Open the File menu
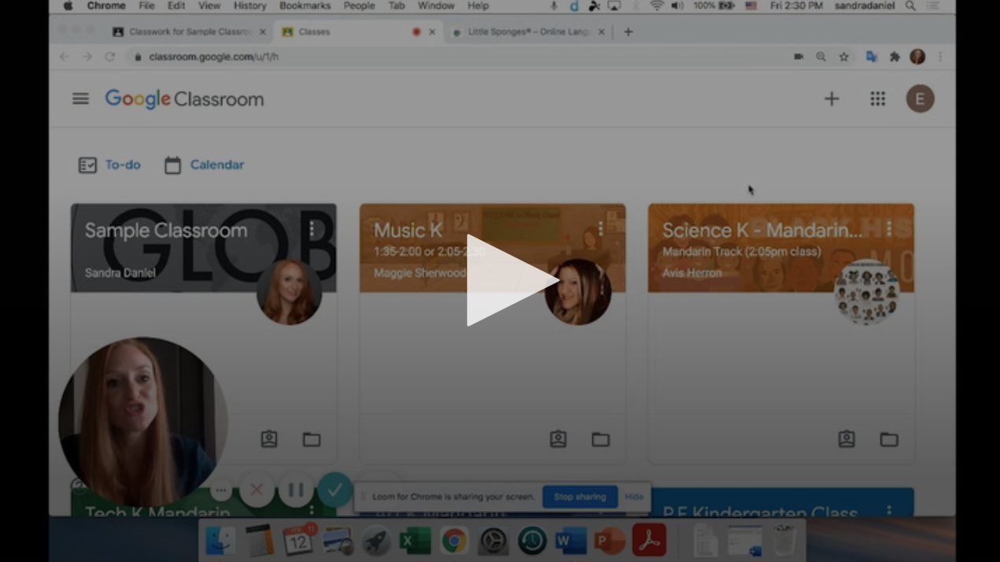The image size is (1000, 562). (x=146, y=6)
